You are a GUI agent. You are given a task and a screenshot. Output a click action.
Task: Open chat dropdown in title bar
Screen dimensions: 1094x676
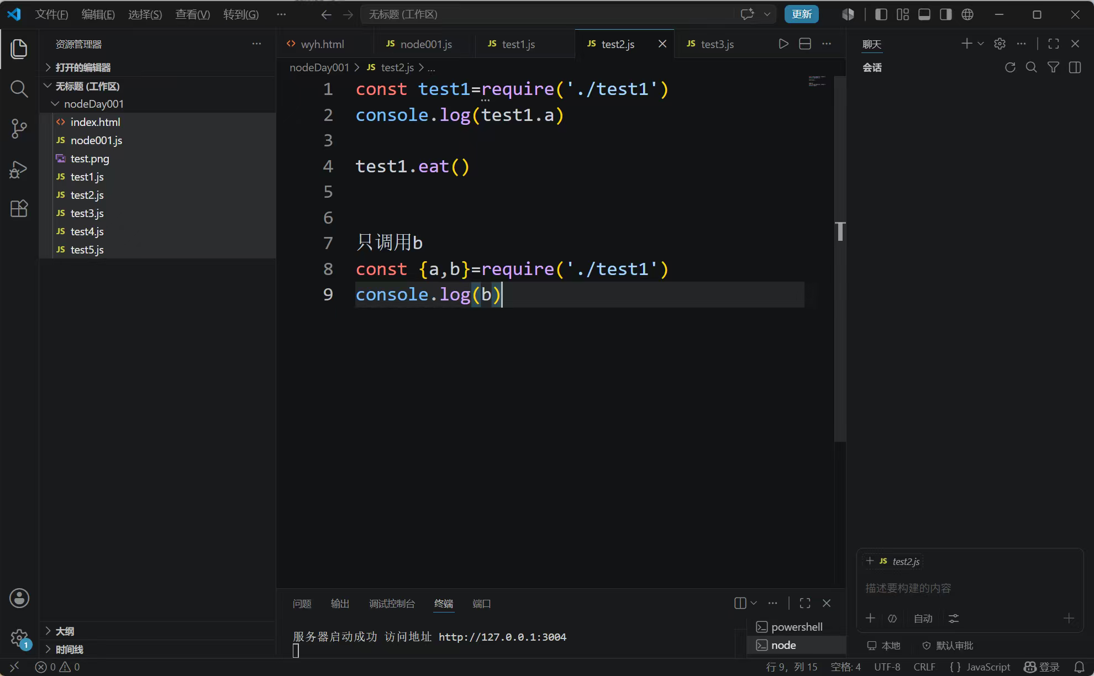[767, 14]
